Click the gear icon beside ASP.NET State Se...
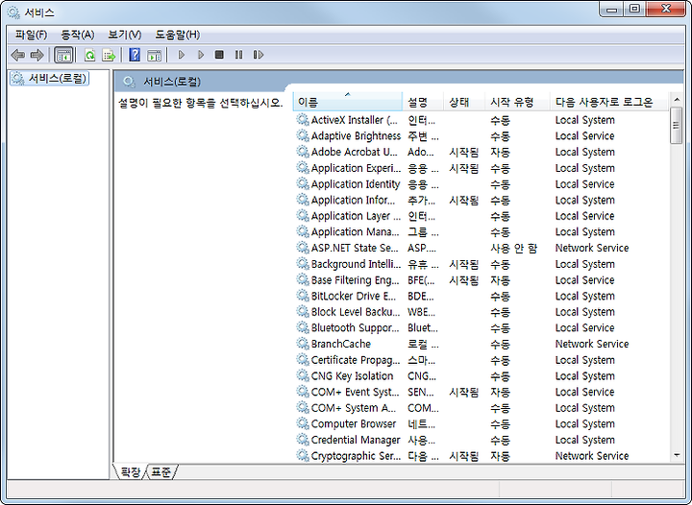Screen dimensions: 692x505 pyautogui.click(x=303, y=247)
